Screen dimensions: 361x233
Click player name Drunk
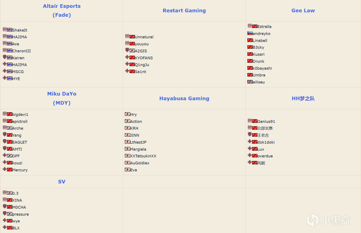(x=259, y=61)
